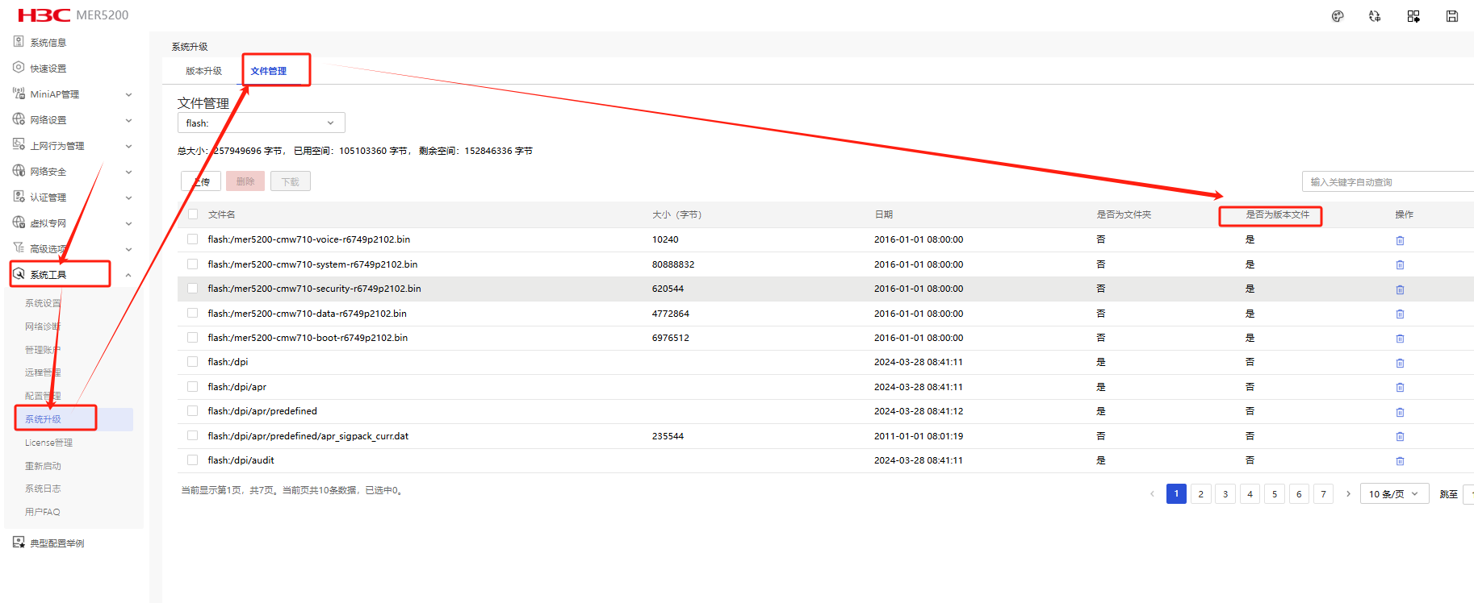Select the 文件管理 tab
Viewport: 1474px width, 603px height.
[x=268, y=71]
